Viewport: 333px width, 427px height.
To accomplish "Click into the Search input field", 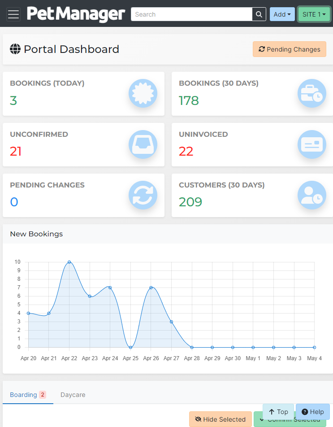I will click(x=191, y=14).
